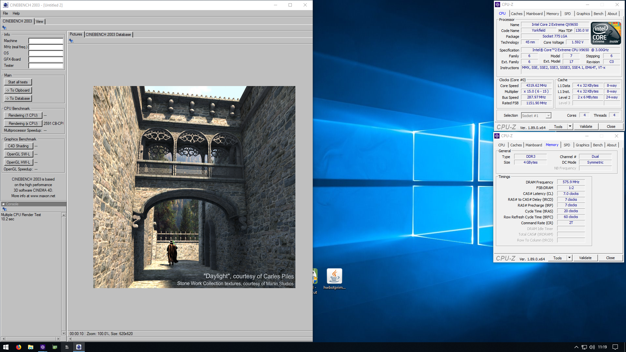Click Validate in upper CPU-Z window
The height and width of the screenshot is (352, 626).
click(586, 126)
